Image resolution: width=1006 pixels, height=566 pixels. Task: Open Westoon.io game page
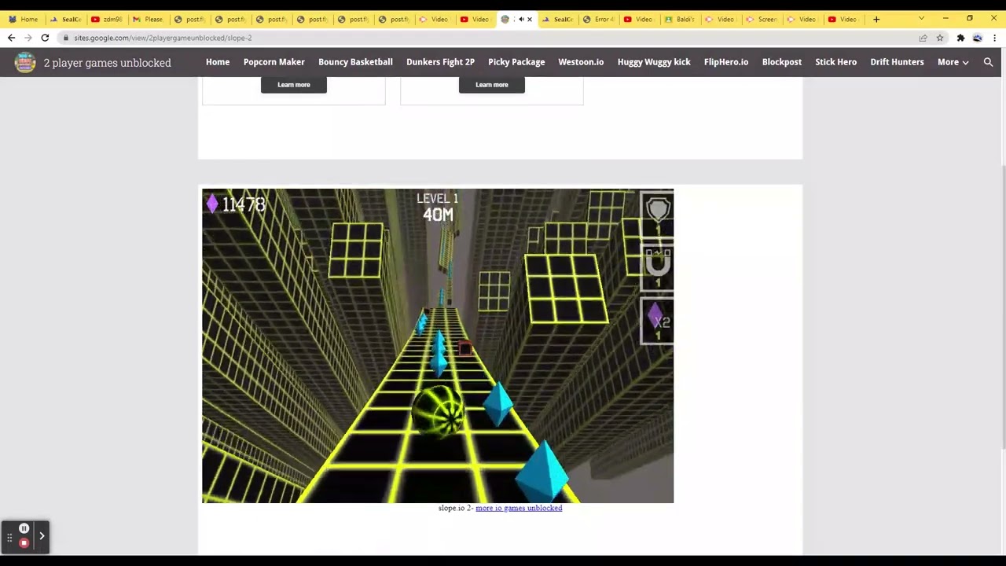tap(581, 62)
